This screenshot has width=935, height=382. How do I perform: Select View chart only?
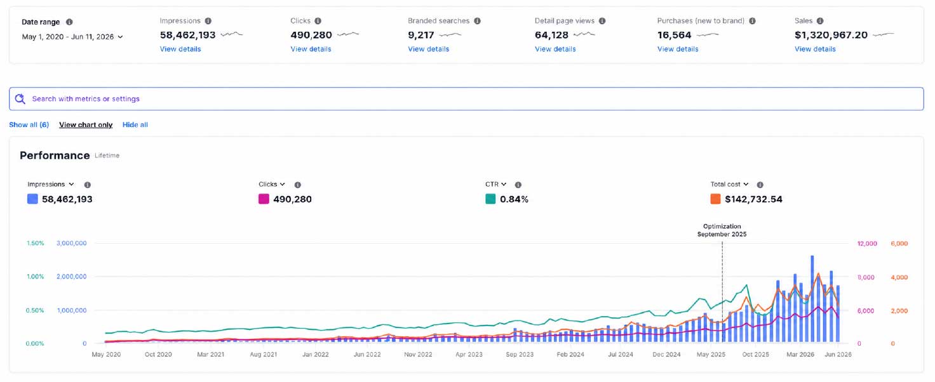(86, 125)
